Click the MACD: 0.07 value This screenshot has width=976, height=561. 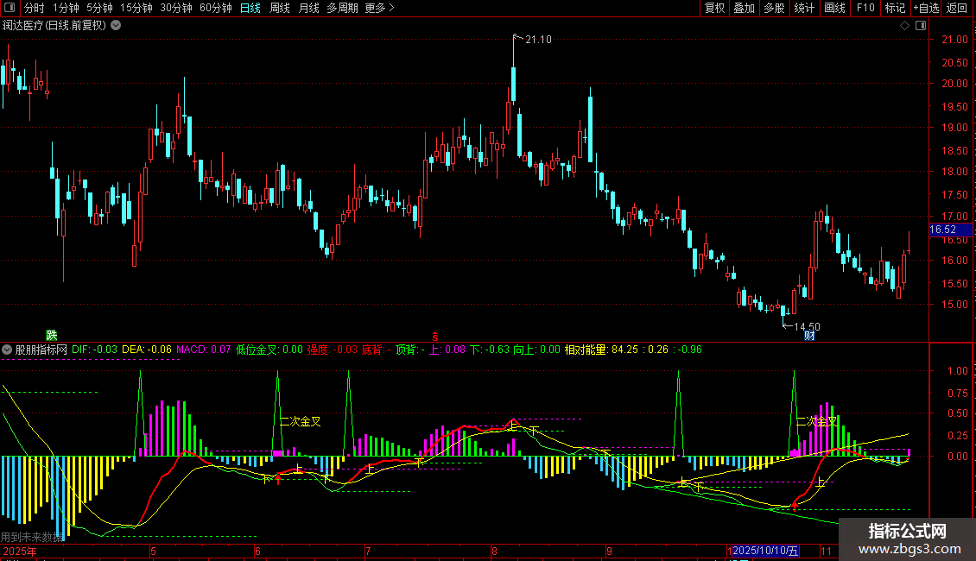(x=204, y=350)
